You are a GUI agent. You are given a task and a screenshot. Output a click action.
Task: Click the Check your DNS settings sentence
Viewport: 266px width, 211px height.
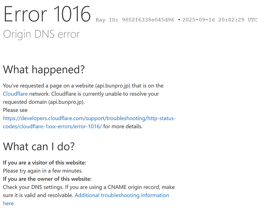tap(36, 187)
